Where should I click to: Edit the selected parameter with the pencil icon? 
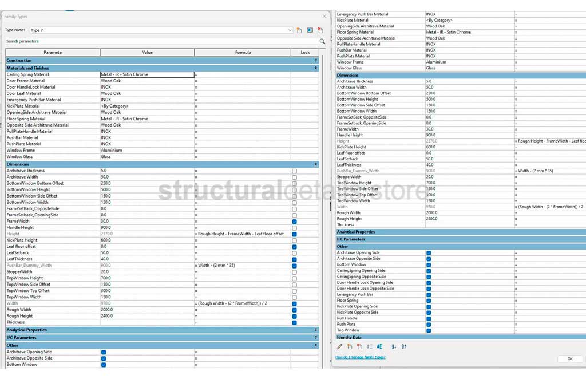tap(340, 346)
